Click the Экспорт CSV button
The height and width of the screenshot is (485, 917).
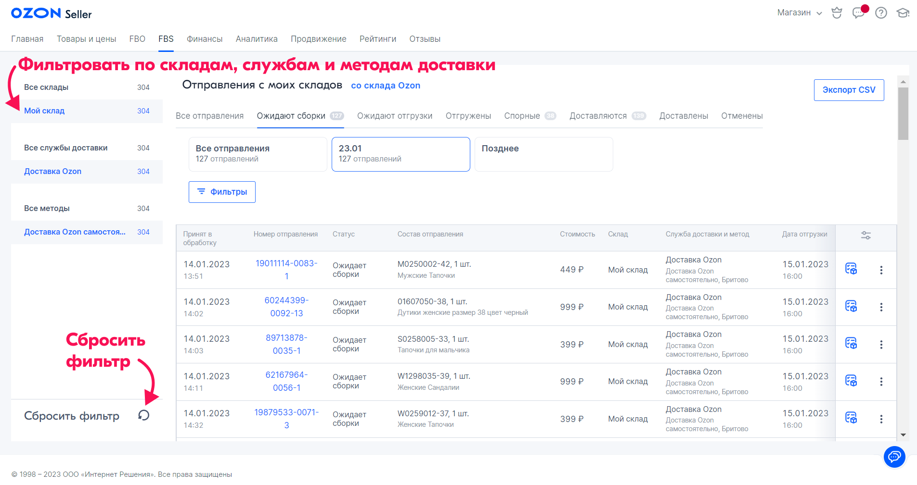pos(848,90)
